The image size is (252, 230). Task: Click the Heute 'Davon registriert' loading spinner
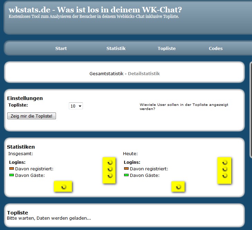coord(225,169)
